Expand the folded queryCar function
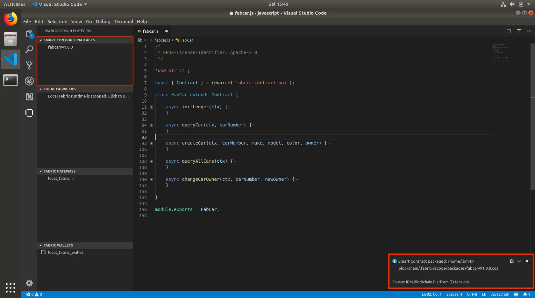Viewport: 535px width, 298px height. pyautogui.click(x=152, y=125)
